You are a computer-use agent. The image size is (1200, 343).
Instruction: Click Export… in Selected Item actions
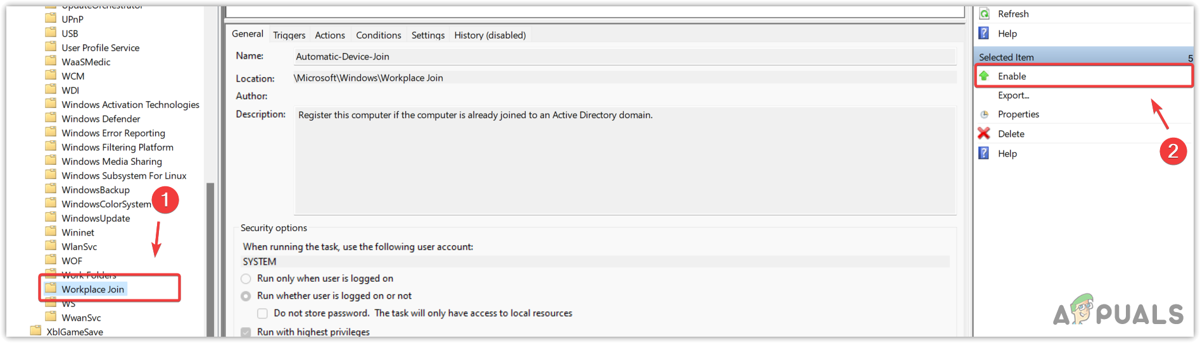click(1013, 95)
